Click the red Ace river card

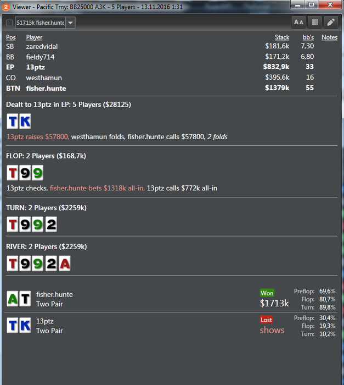[x=65, y=263]
